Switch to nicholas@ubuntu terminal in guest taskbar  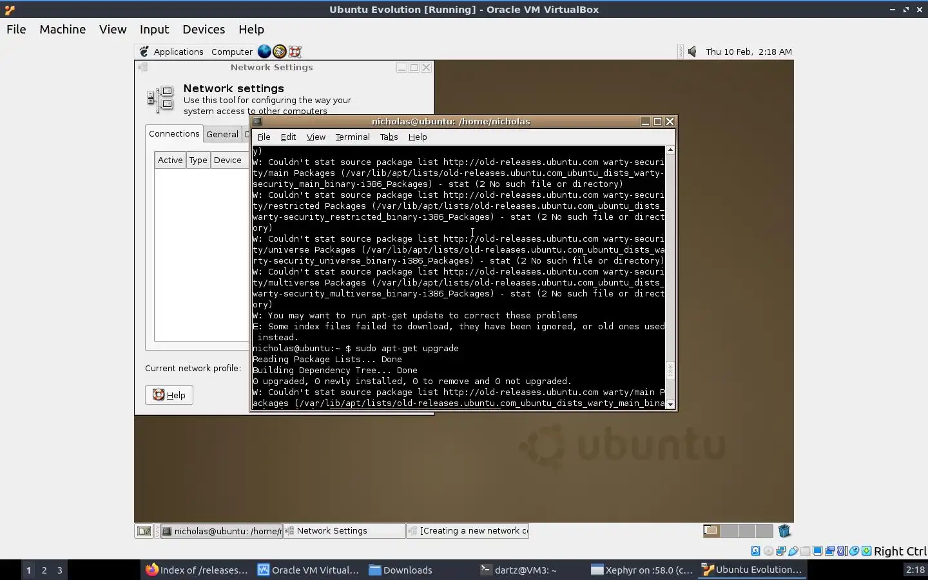222,531
